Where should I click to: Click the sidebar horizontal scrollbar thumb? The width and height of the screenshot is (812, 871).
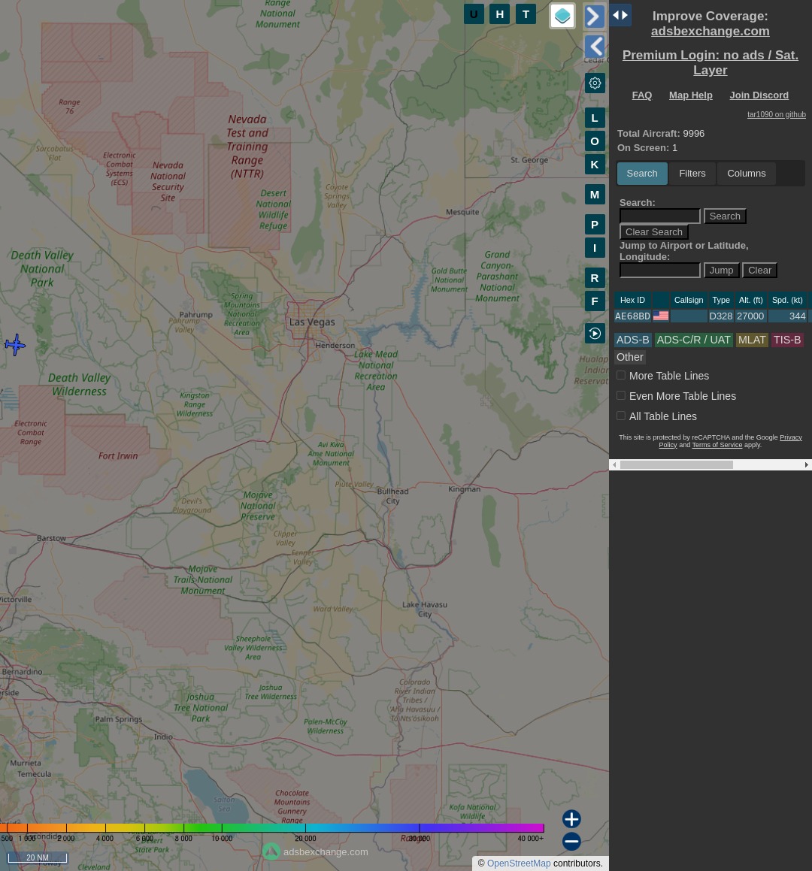[677, 465]
